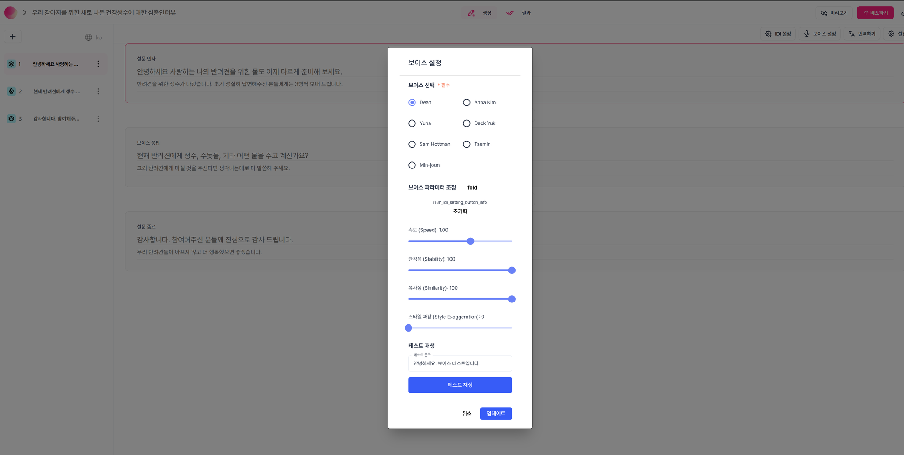The height and width of the screenshot is (455, 904).
Task: Open more options for question 1
Action: point(98,64)
